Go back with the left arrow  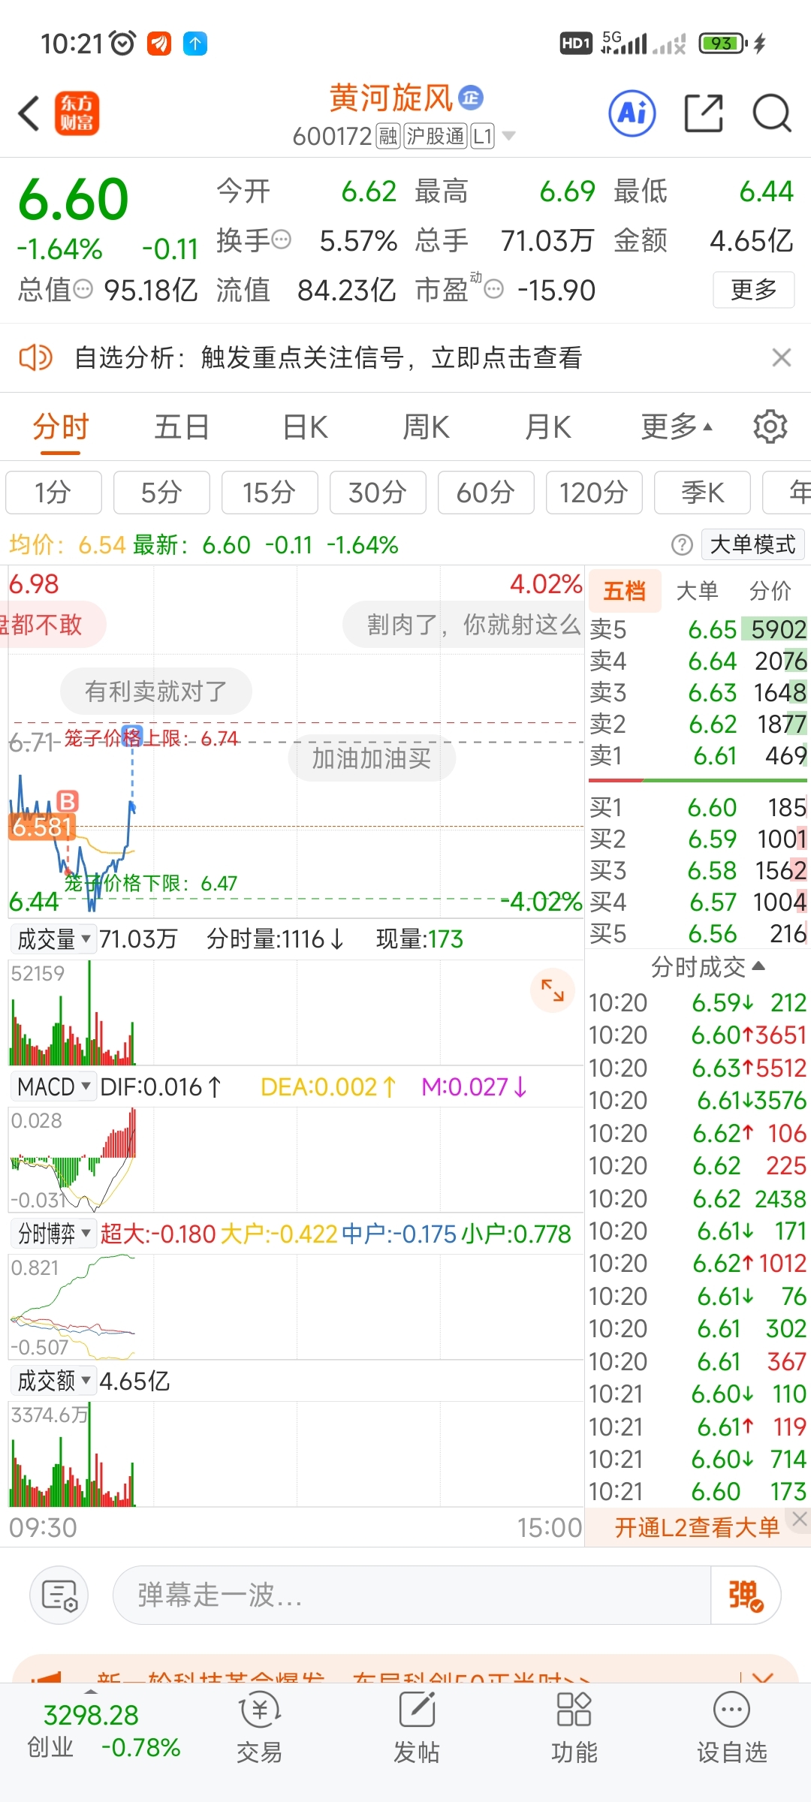coord(29,113)
